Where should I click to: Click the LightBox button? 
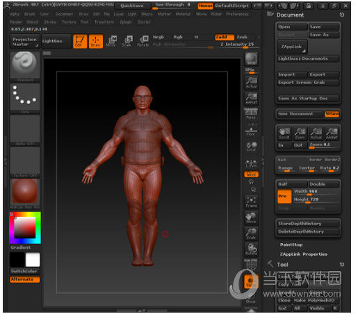[x=56, y=41]
